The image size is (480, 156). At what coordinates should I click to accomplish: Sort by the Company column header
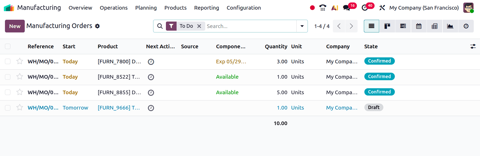[x=338, y=46]
